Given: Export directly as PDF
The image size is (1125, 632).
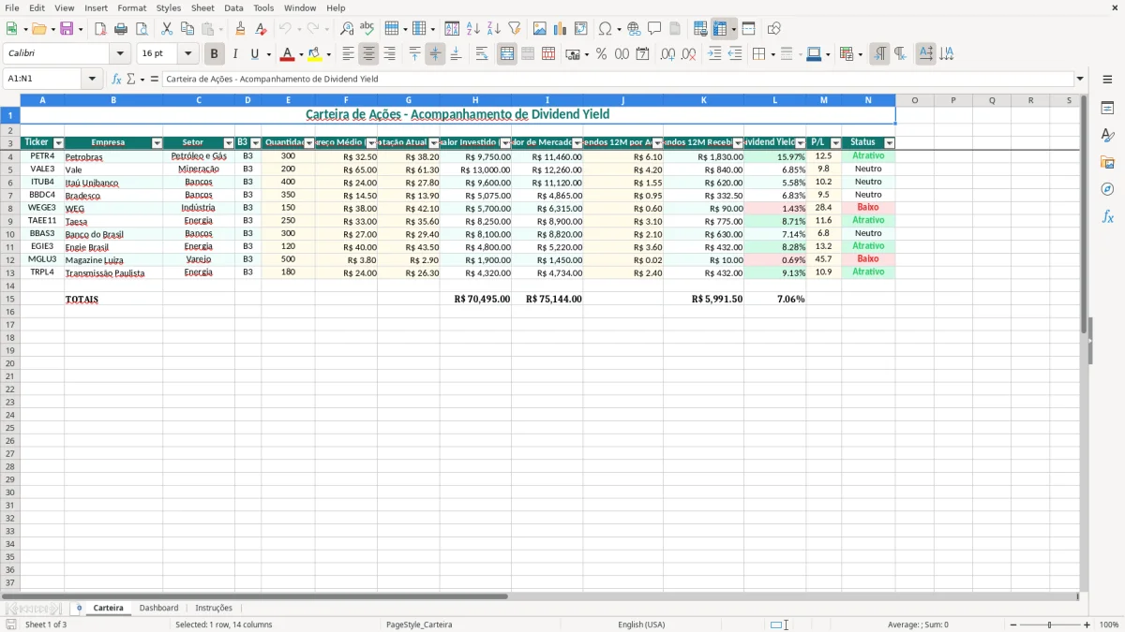Looking at the screenshot, I should (100, 29).
